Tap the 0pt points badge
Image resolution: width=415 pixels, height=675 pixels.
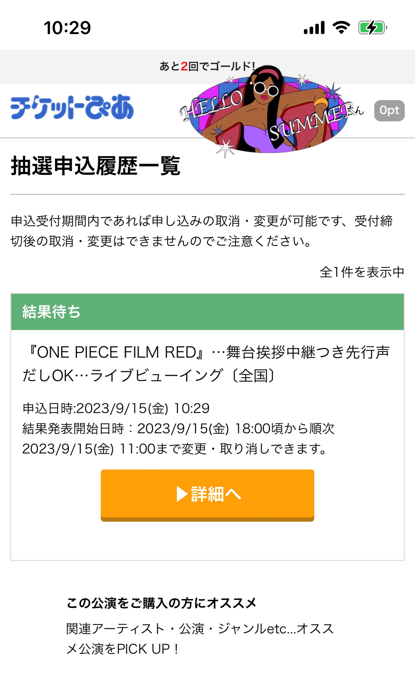389,111
